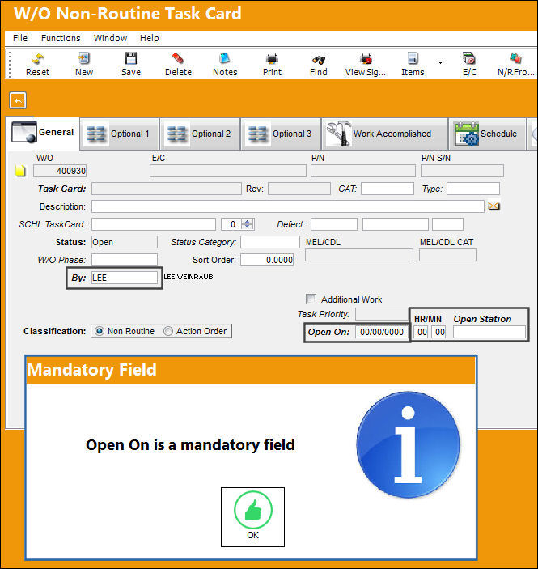Viewport: 538px width, 569px height.
Task: Click the Open On date field
Action: point(382,332)
